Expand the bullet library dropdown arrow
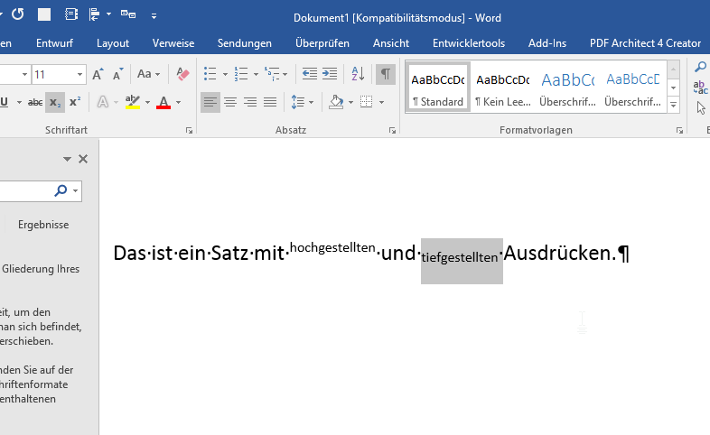Screen dimensions: 710x435 pyautogui.click(x=225, y=74)
